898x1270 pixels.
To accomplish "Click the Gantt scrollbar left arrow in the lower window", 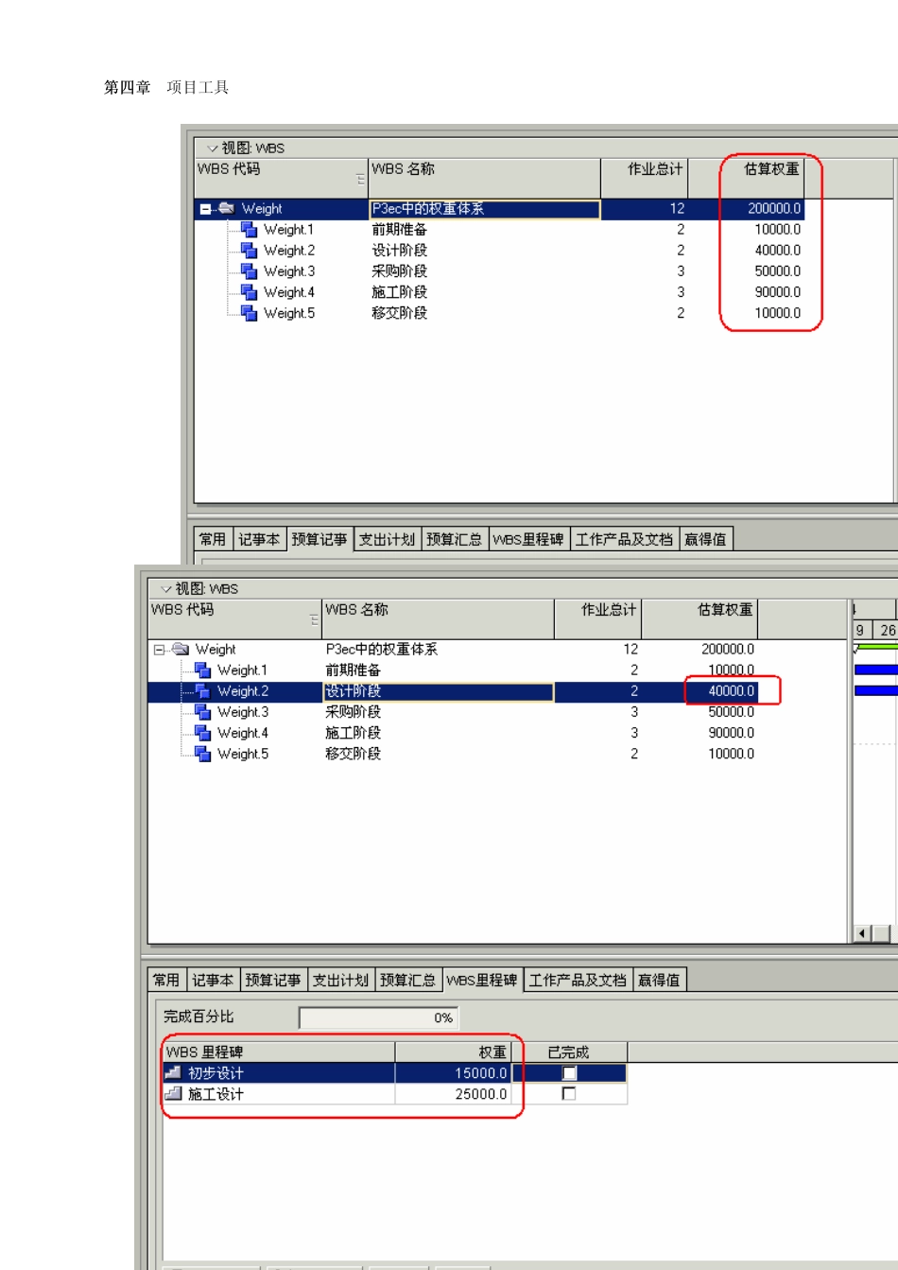I will tap(862, 934).
